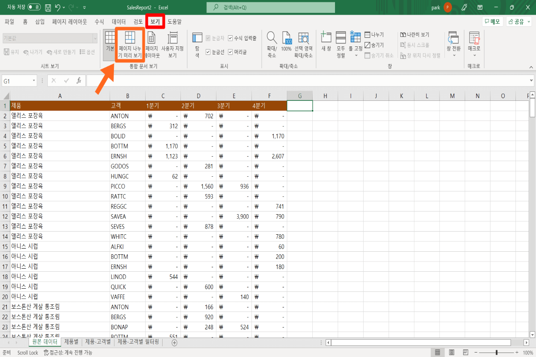536x357 pixels.
Task: Click Insert Function fx icon
Action: [79, 81]
